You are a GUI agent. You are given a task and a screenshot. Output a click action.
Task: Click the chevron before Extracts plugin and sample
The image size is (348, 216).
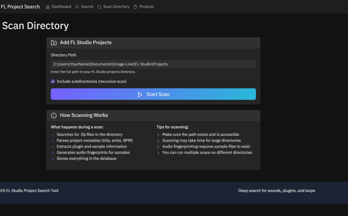pos(53,147)
